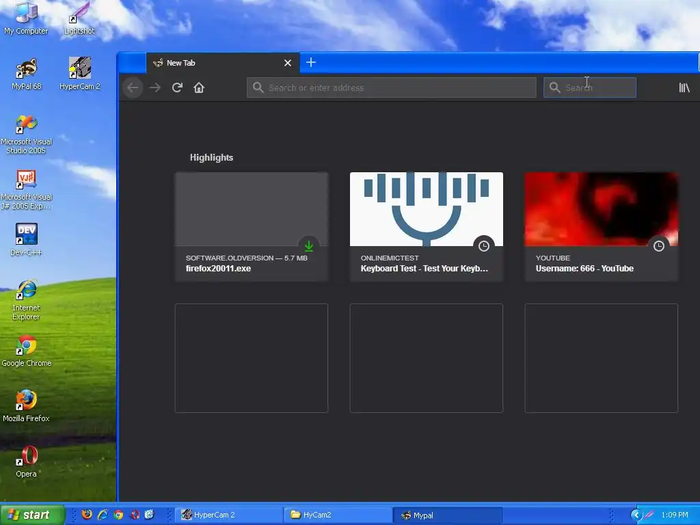Reload the current page
This screenshot has height=525, width=700.
point(177,87)
